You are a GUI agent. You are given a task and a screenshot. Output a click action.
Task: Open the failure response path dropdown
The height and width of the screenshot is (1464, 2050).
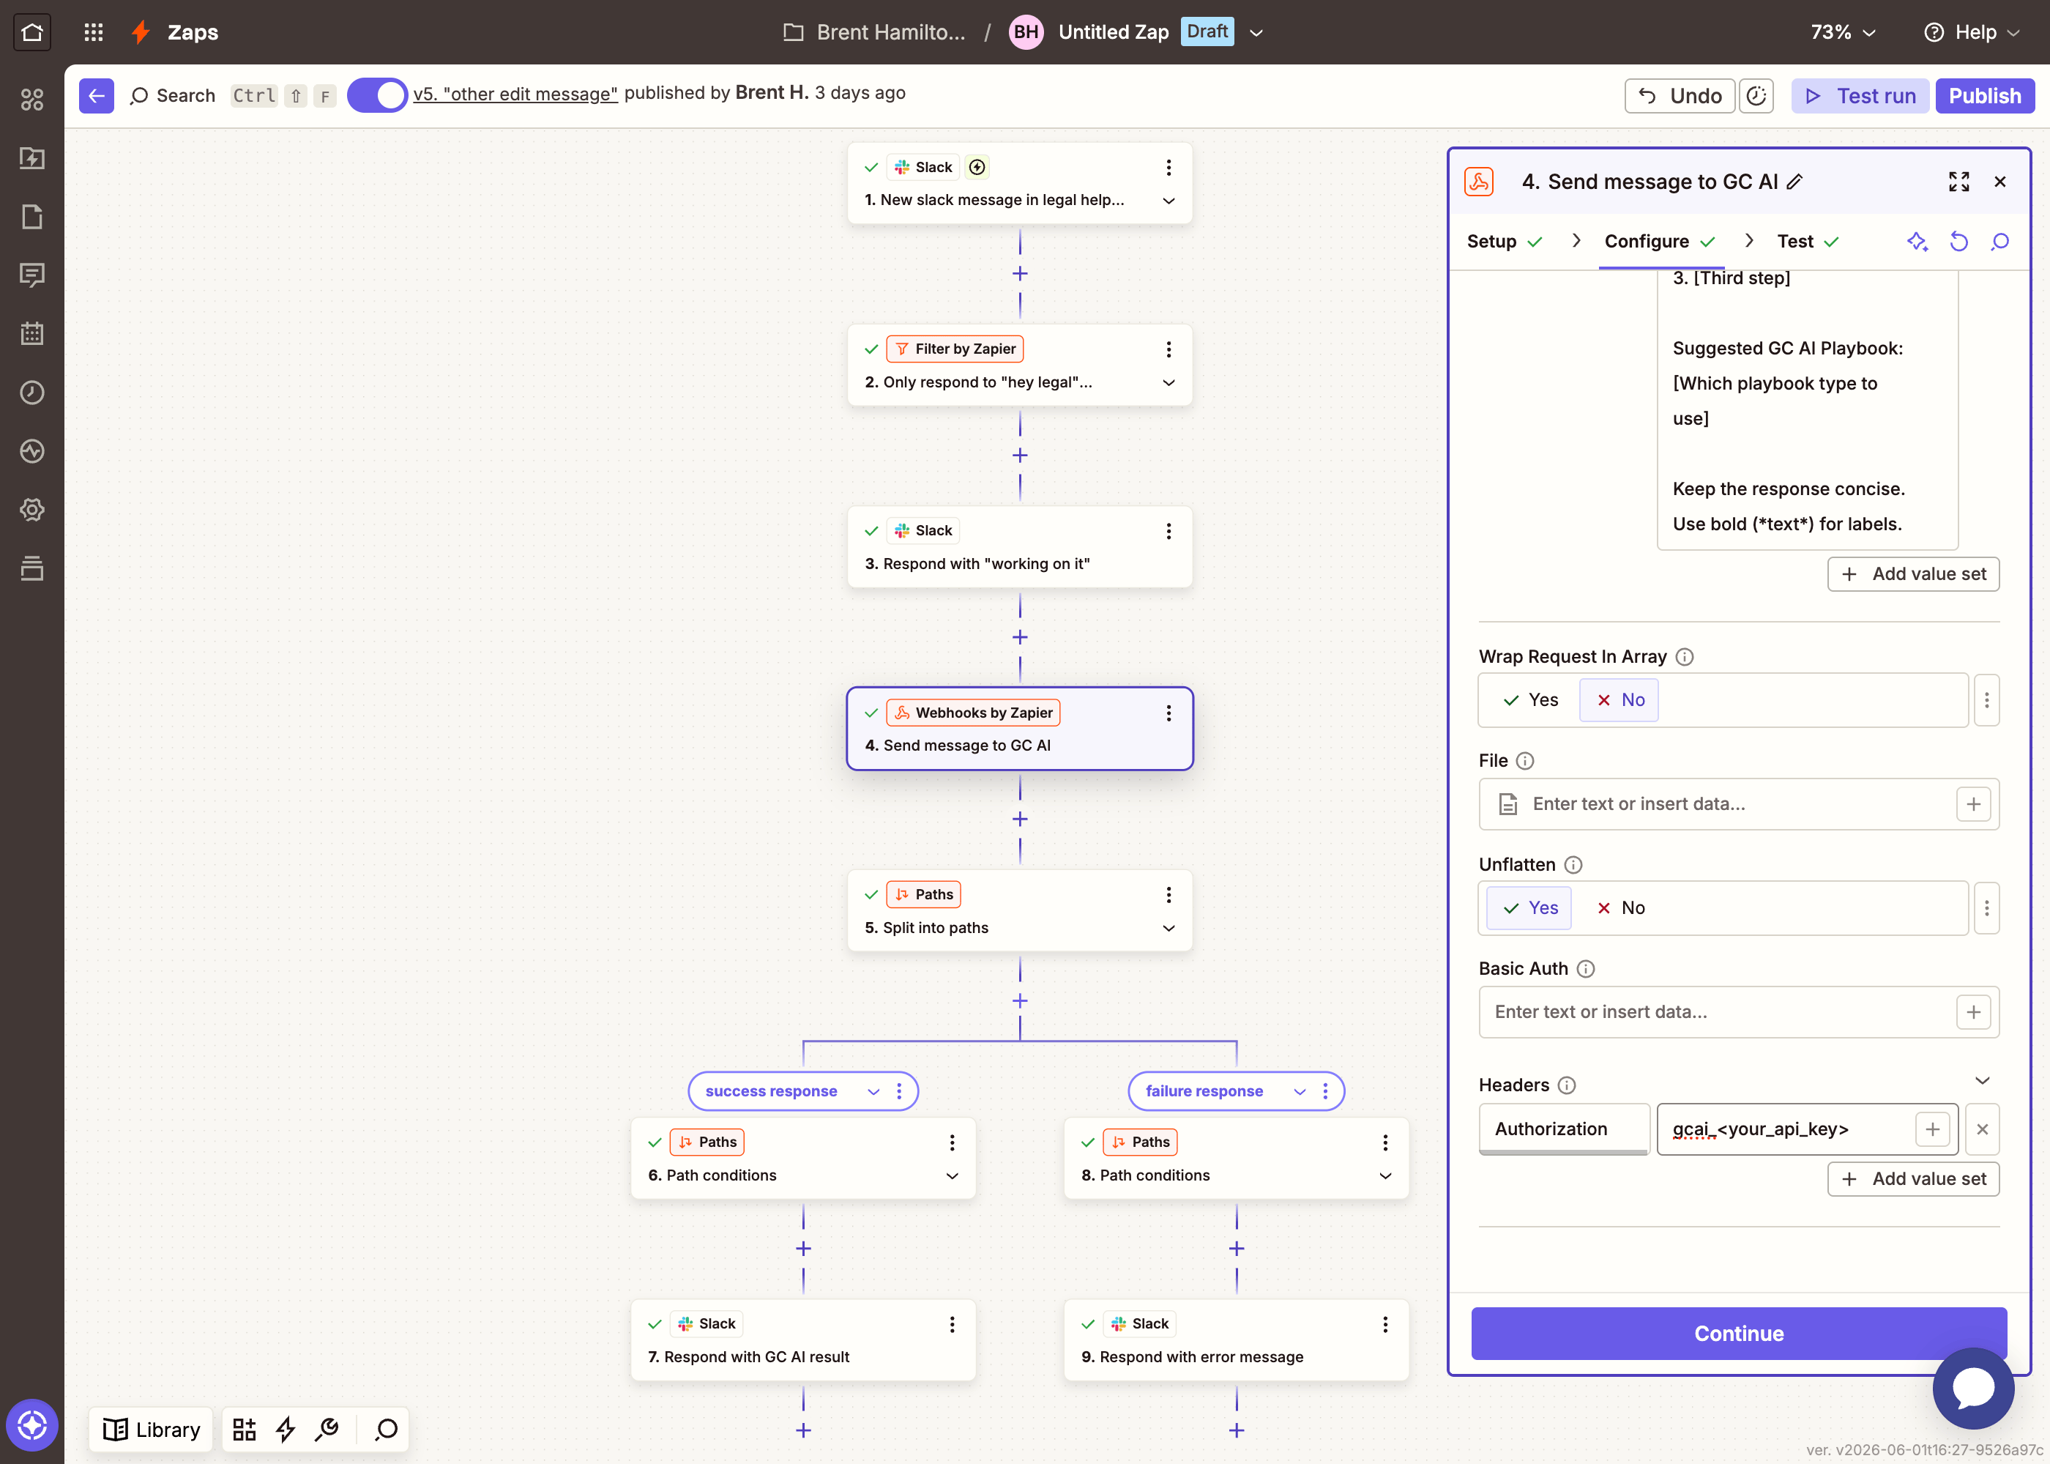(1300, 1092)
